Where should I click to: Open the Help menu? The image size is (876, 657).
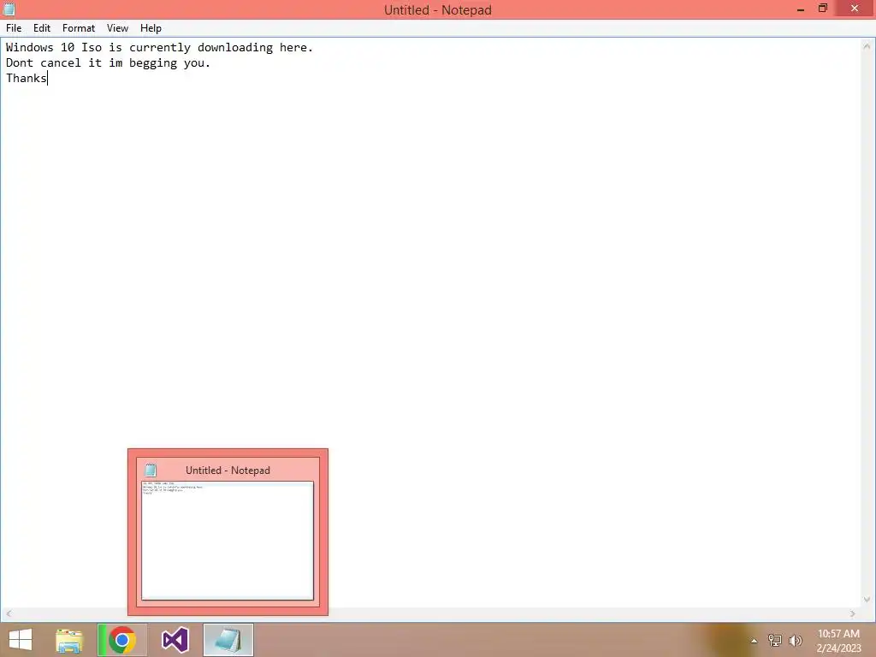click(x=151, y=28)
